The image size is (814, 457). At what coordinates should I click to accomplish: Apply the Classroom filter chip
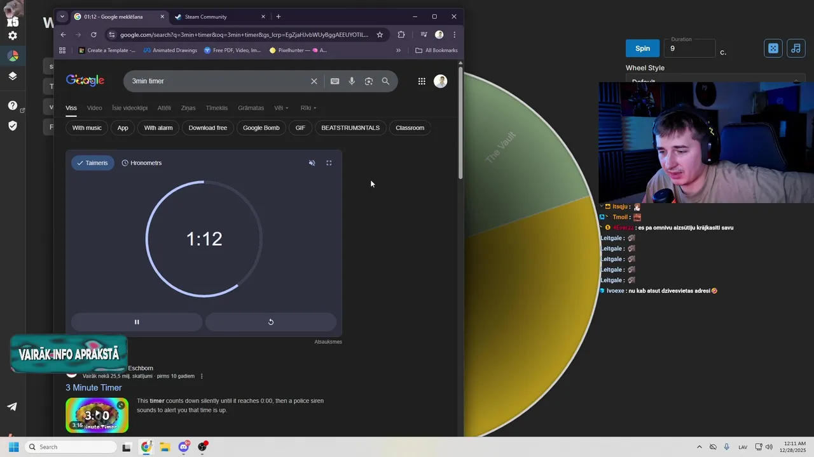[410, 128]
